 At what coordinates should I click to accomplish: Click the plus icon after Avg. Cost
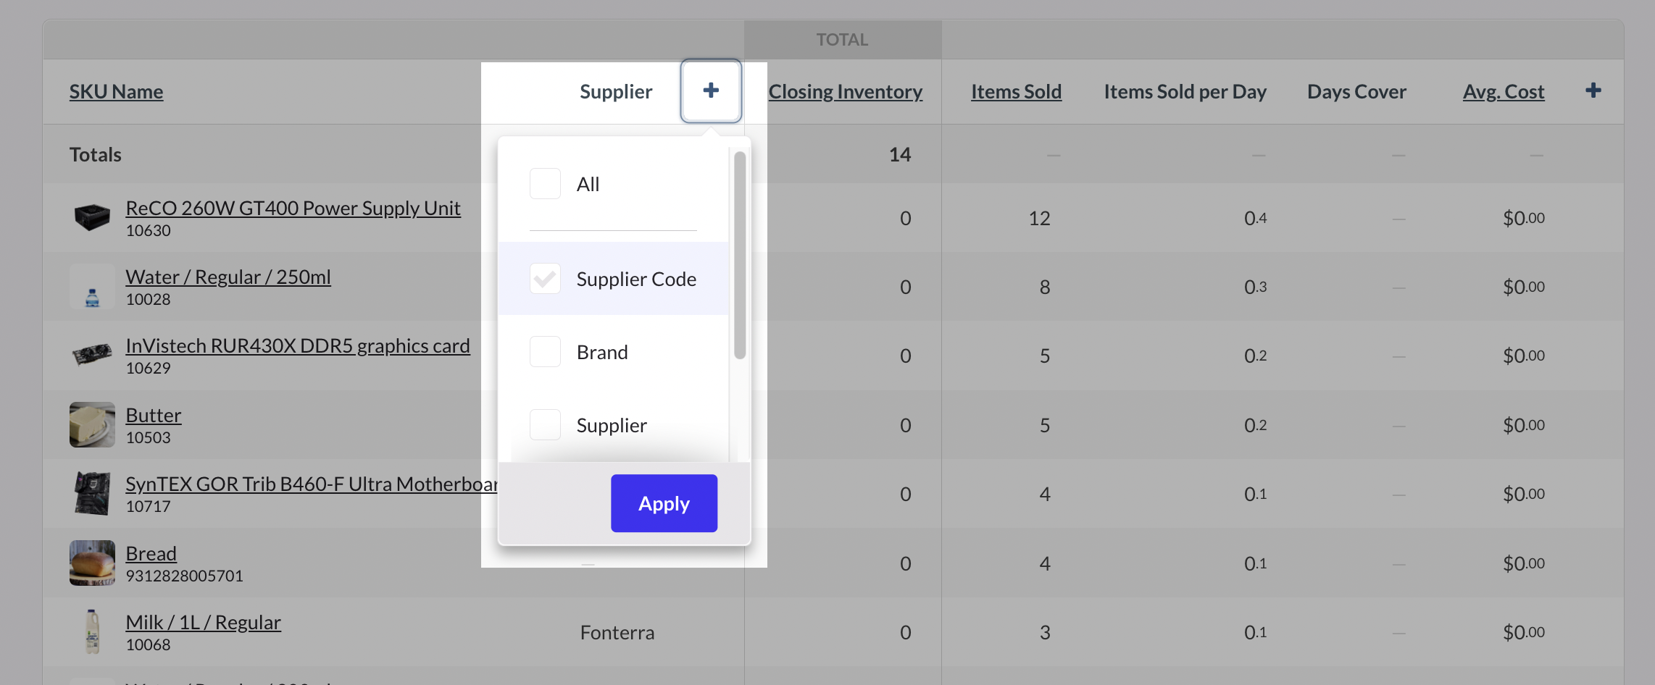pyautogui.click(x=1593, y=91)
